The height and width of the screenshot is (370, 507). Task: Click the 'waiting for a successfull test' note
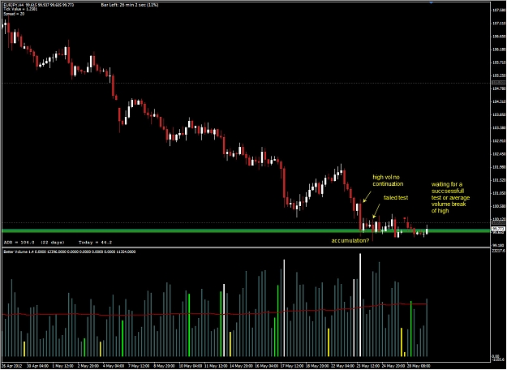click(x=450, y=198)
